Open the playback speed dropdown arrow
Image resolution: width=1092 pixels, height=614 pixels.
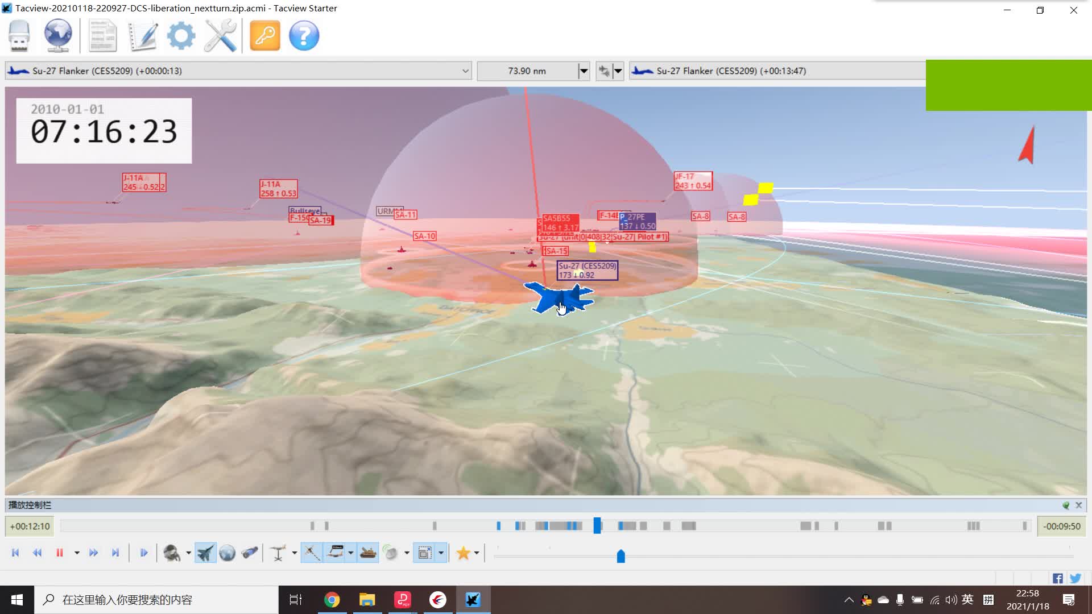click(77, 553)
